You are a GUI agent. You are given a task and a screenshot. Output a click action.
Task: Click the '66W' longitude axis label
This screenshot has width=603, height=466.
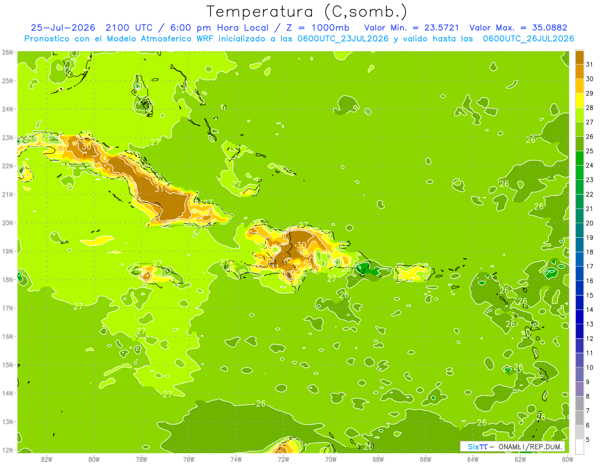(426, 459)
